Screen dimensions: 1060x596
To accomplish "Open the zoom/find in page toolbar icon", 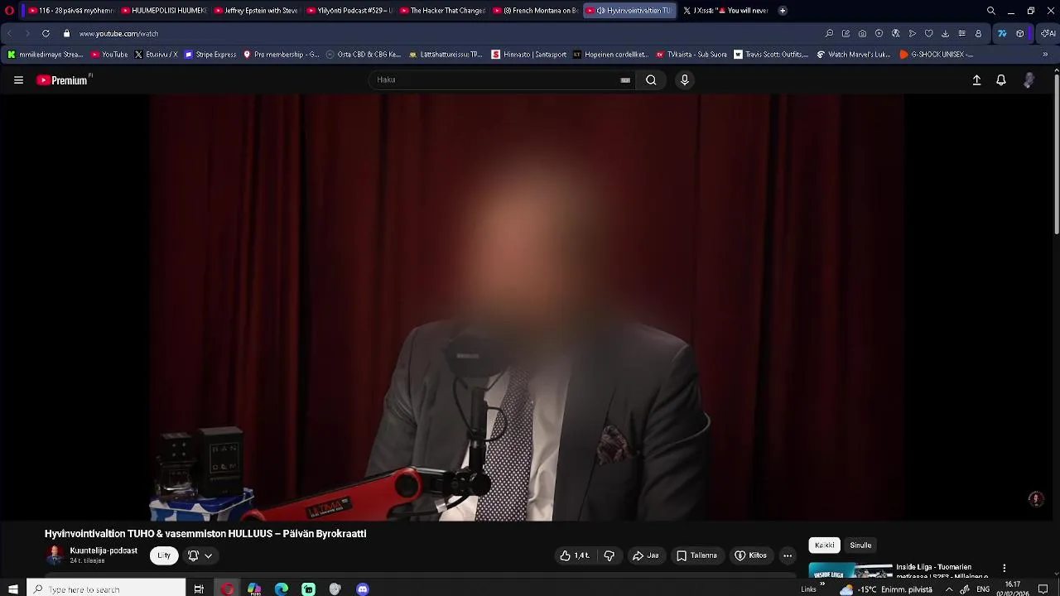I will point(829,33).
